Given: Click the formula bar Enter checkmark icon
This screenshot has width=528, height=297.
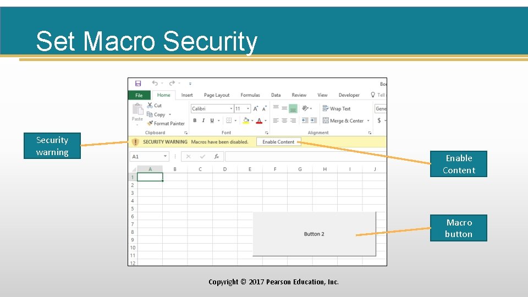Looking at the screenshot, I should click(202, 156).
